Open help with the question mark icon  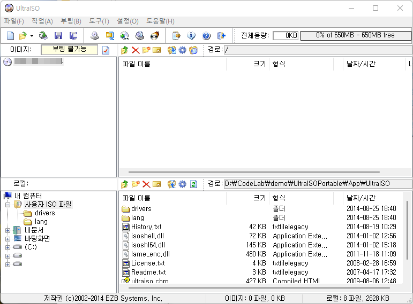pyautogui.click(x=206, y=35)
